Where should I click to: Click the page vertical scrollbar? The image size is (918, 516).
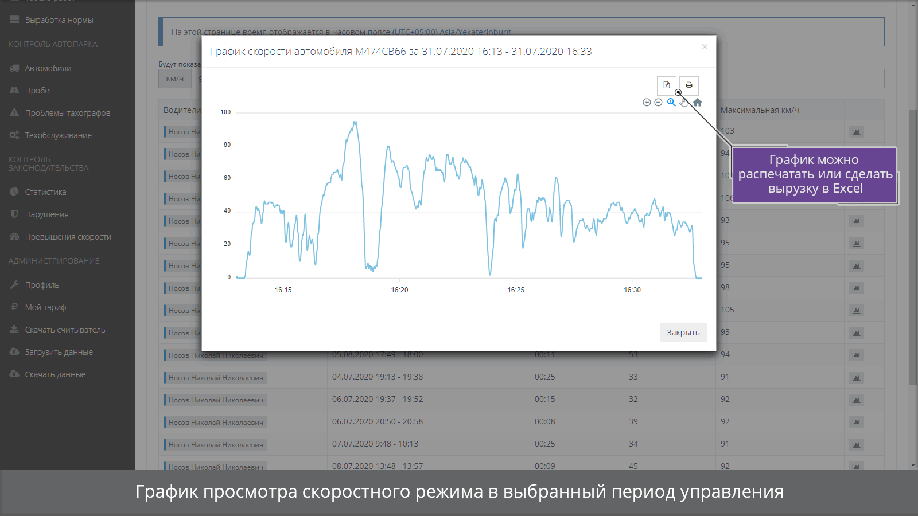(x=913, y=247)
